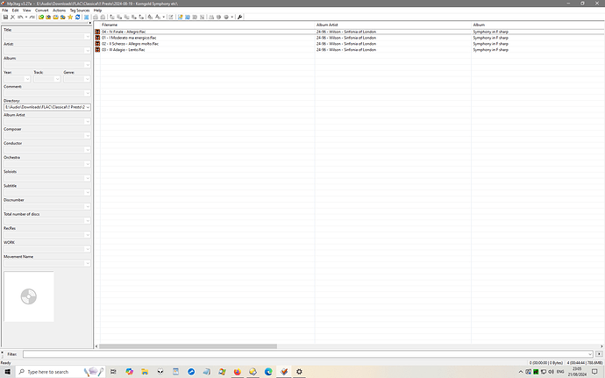Open the notification center icon

point(594,372)
